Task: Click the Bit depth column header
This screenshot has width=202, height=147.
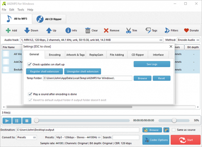Action: pyautogui.click(x=193, y=47)
